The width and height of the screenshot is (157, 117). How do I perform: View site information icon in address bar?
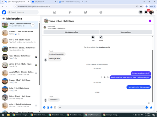tap(15, 7)
